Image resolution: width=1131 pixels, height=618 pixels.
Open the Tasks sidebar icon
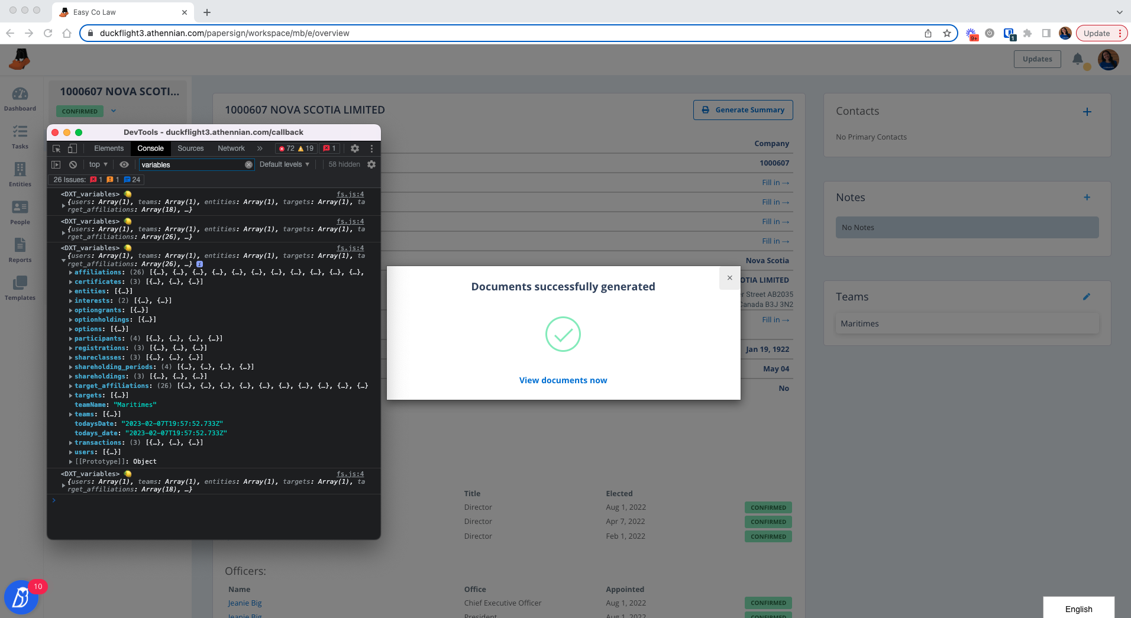20,137
